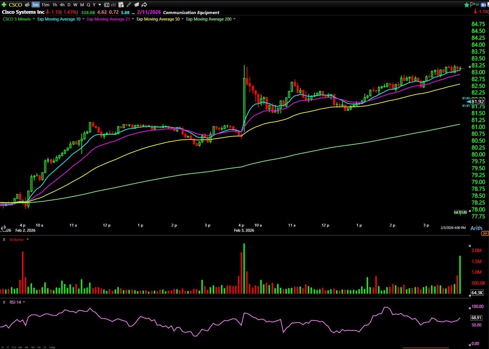Close the RSI 14 pane with X
This screenshot has width=489, height=349.
[x=4, y=302]
